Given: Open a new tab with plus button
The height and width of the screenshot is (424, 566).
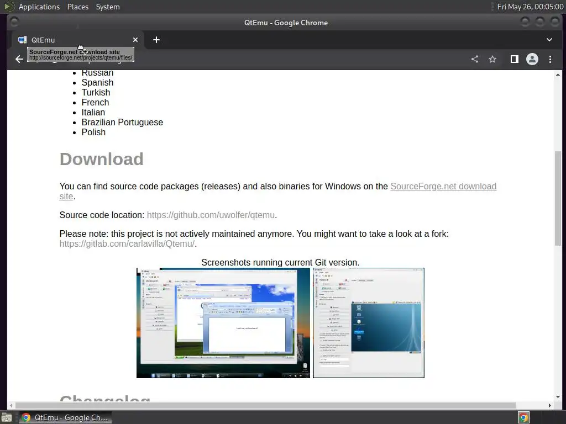Looking at the screenshot, I should [156, 40].
